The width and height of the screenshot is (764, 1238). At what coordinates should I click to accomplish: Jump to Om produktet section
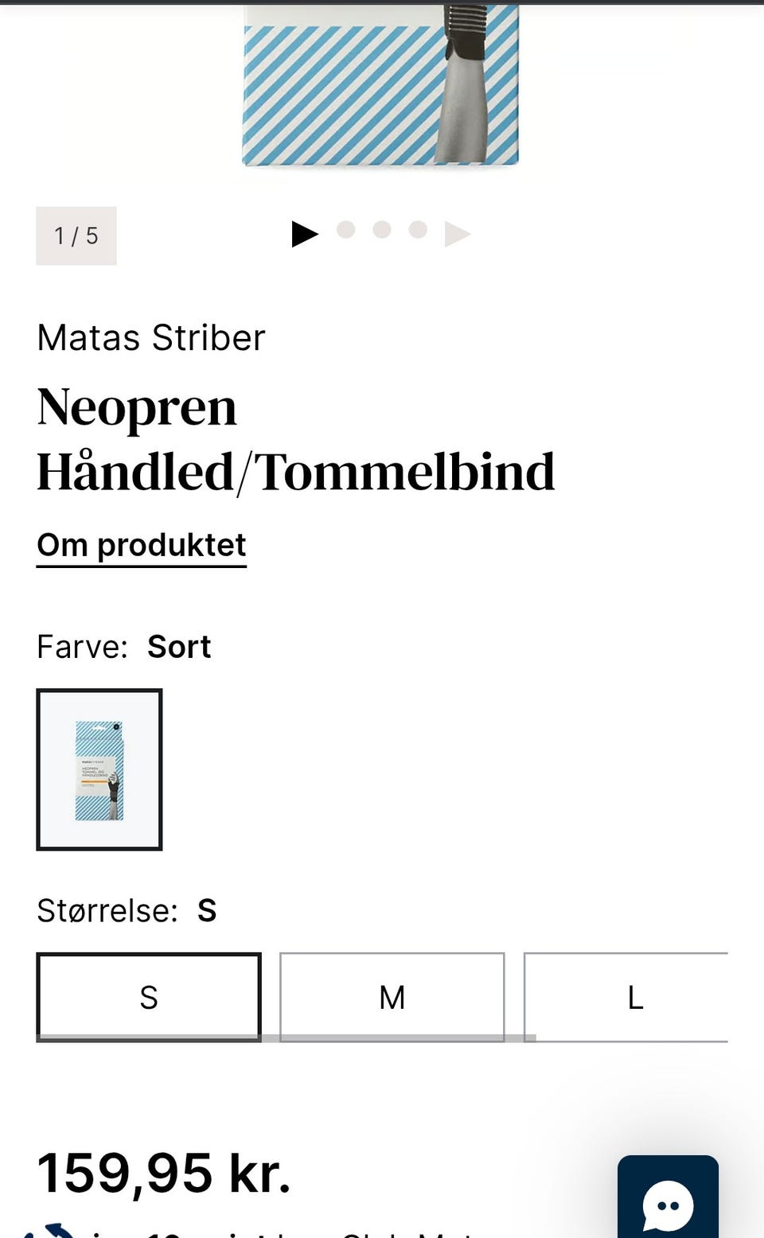(142, 546)
